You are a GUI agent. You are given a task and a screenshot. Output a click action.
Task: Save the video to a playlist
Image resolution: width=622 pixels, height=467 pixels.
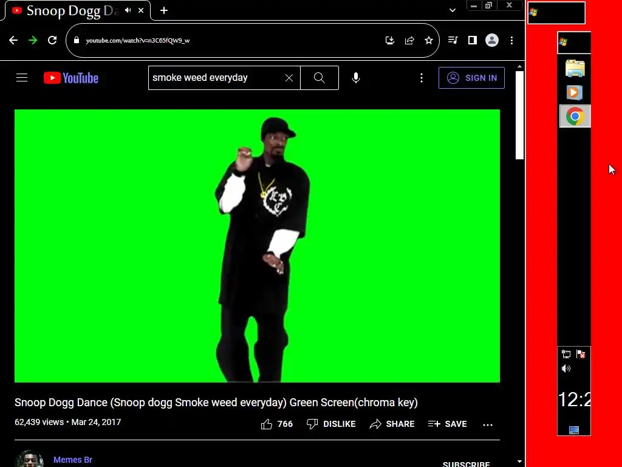(x=448, y=424)
